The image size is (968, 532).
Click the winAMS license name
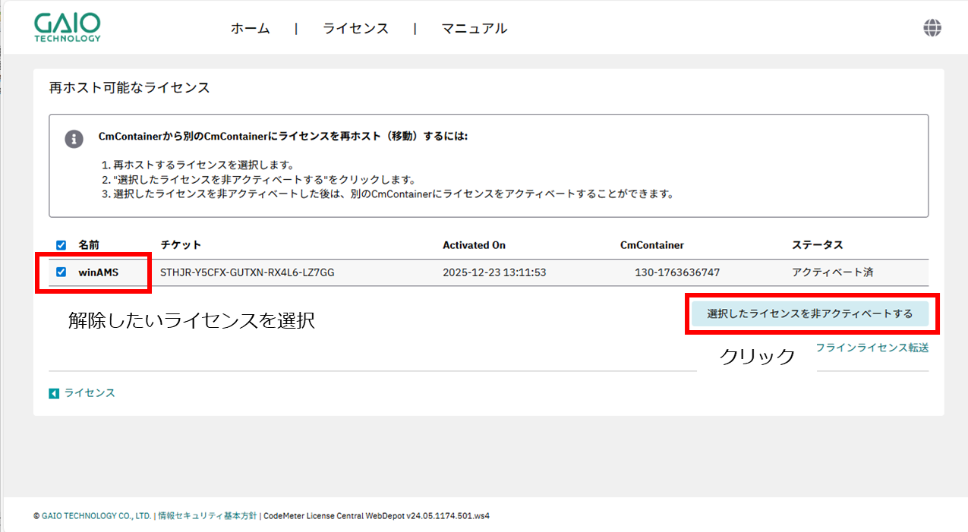click(x=98, y=272)
